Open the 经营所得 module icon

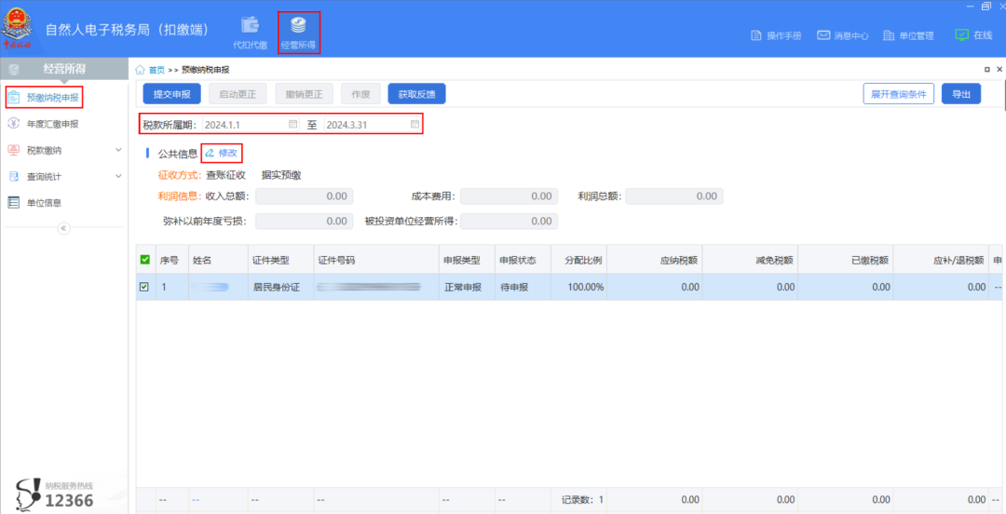[298, 25]
